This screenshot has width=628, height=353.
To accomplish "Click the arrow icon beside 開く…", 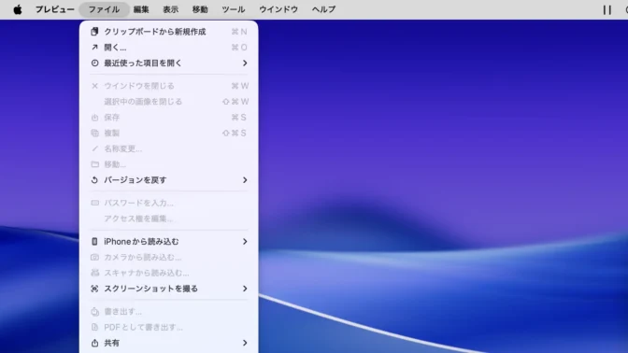I will (x=94, y=48).
